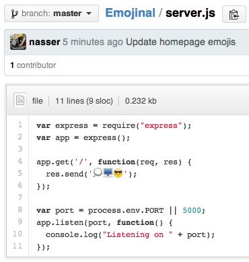249x262 pixels.
Task: Copy file path with clipboard icon
Action: point(234,14)
